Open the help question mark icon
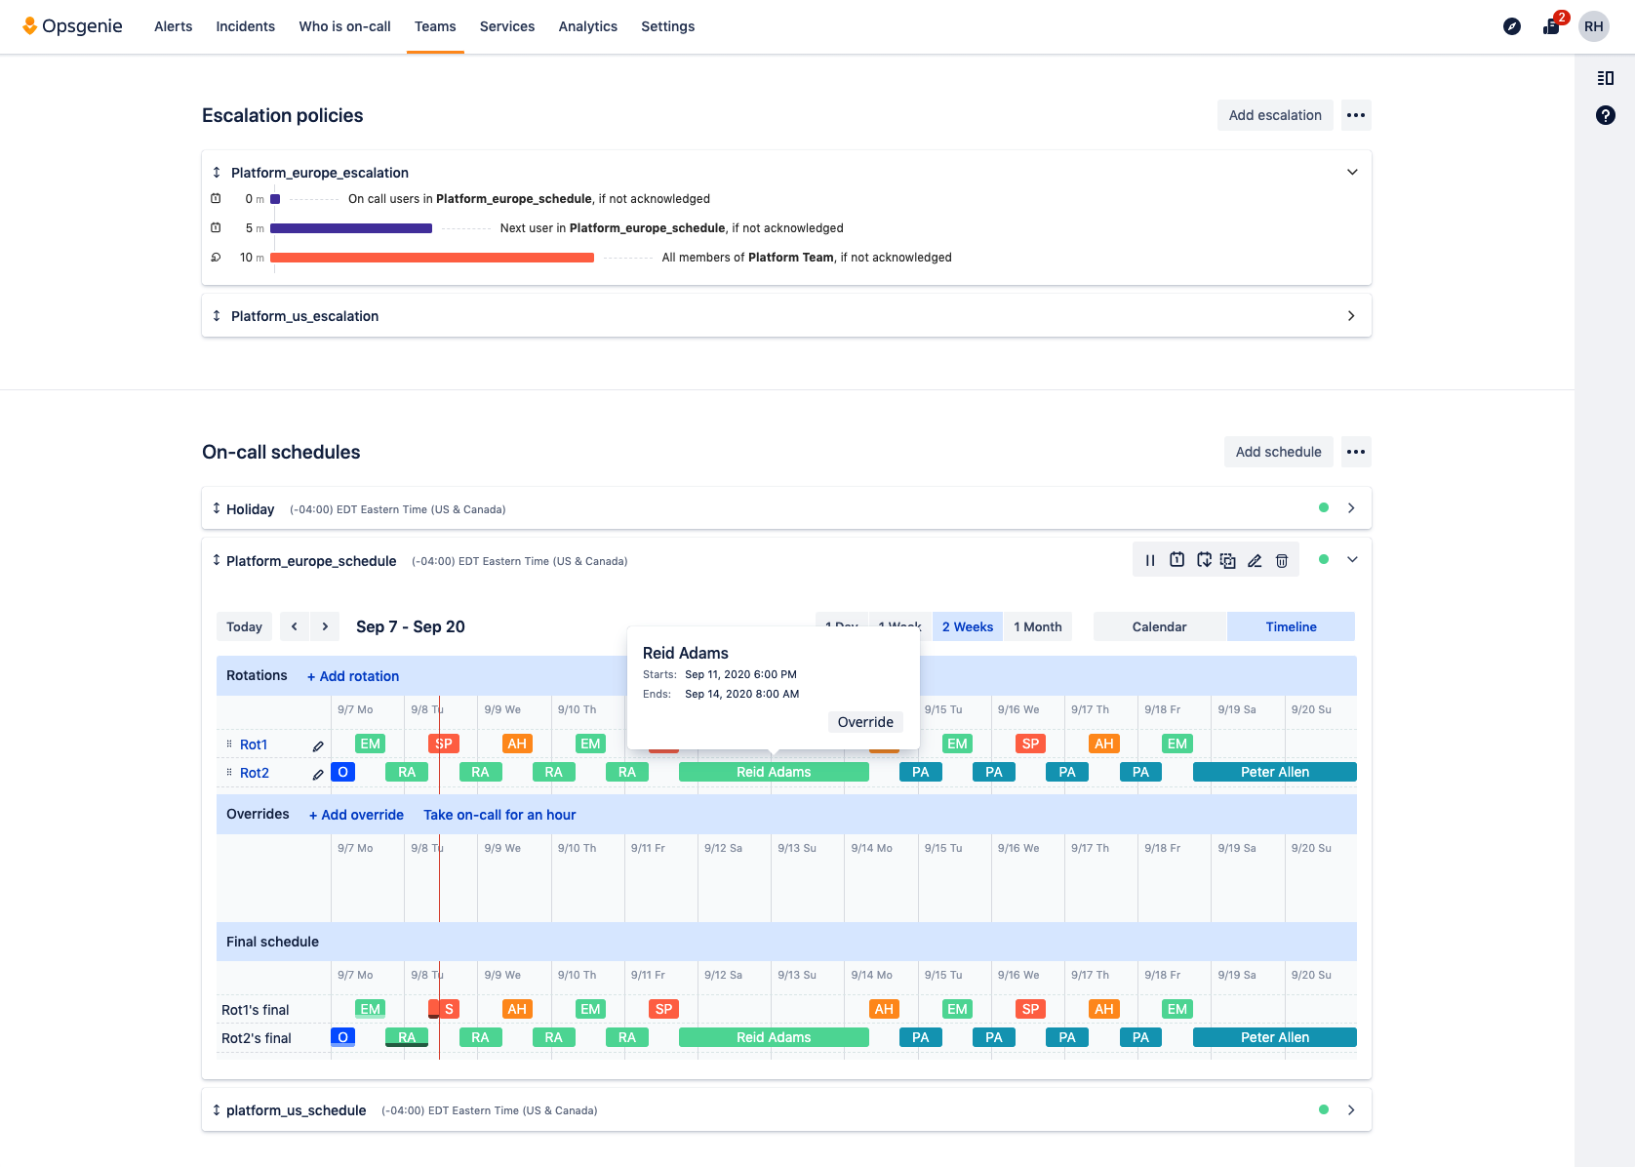1635x1167 pixels. point(1606,115)
